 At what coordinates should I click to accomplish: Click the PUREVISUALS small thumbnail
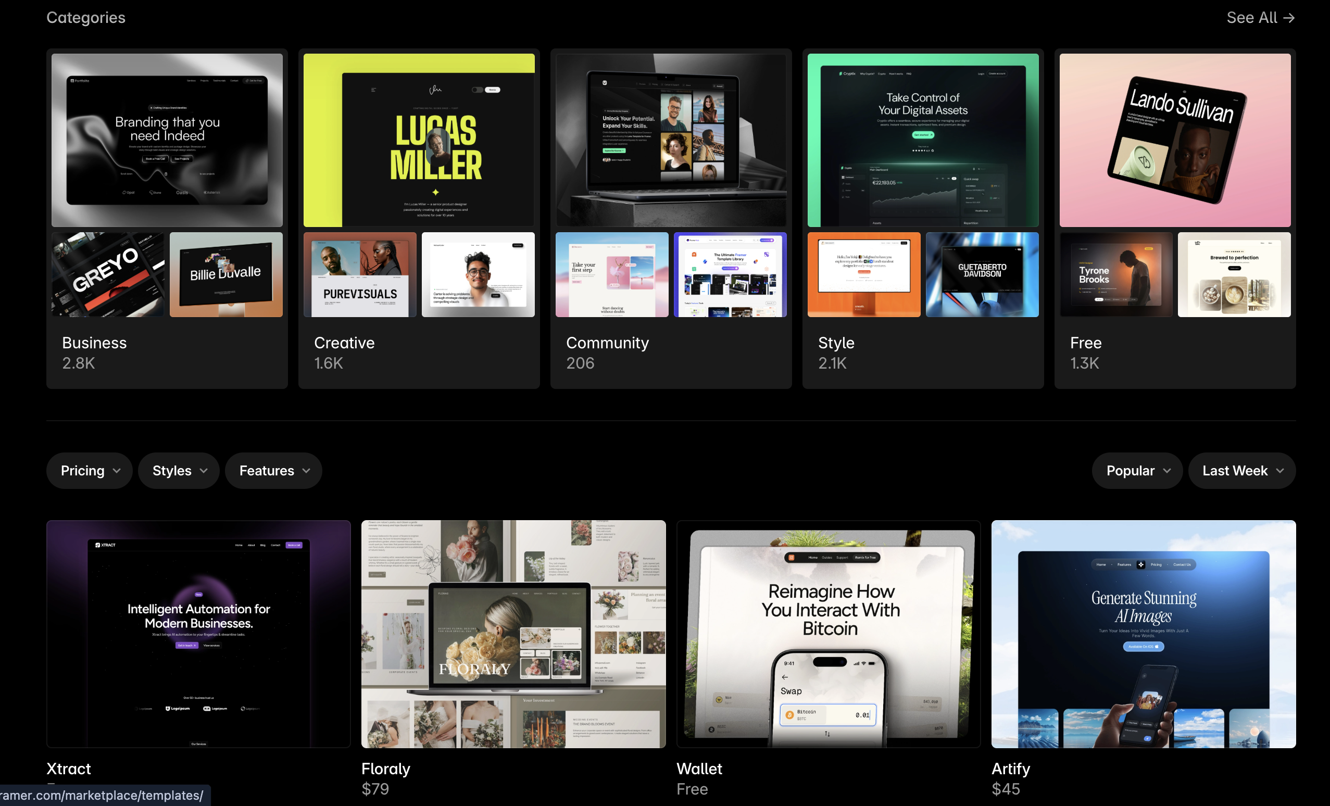(x=360, y=275)
